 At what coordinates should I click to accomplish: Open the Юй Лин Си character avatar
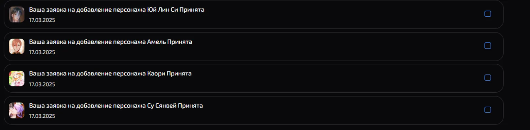click(x=17, y=15)
